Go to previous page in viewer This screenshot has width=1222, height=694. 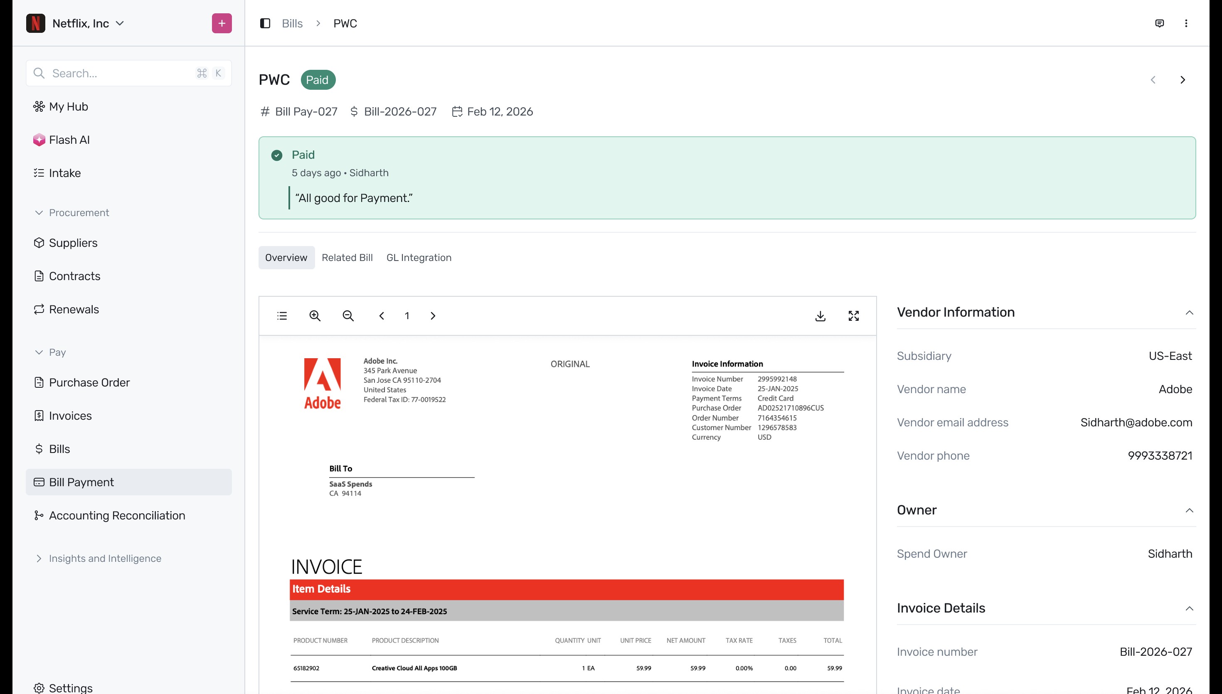(x=381, y=315)
